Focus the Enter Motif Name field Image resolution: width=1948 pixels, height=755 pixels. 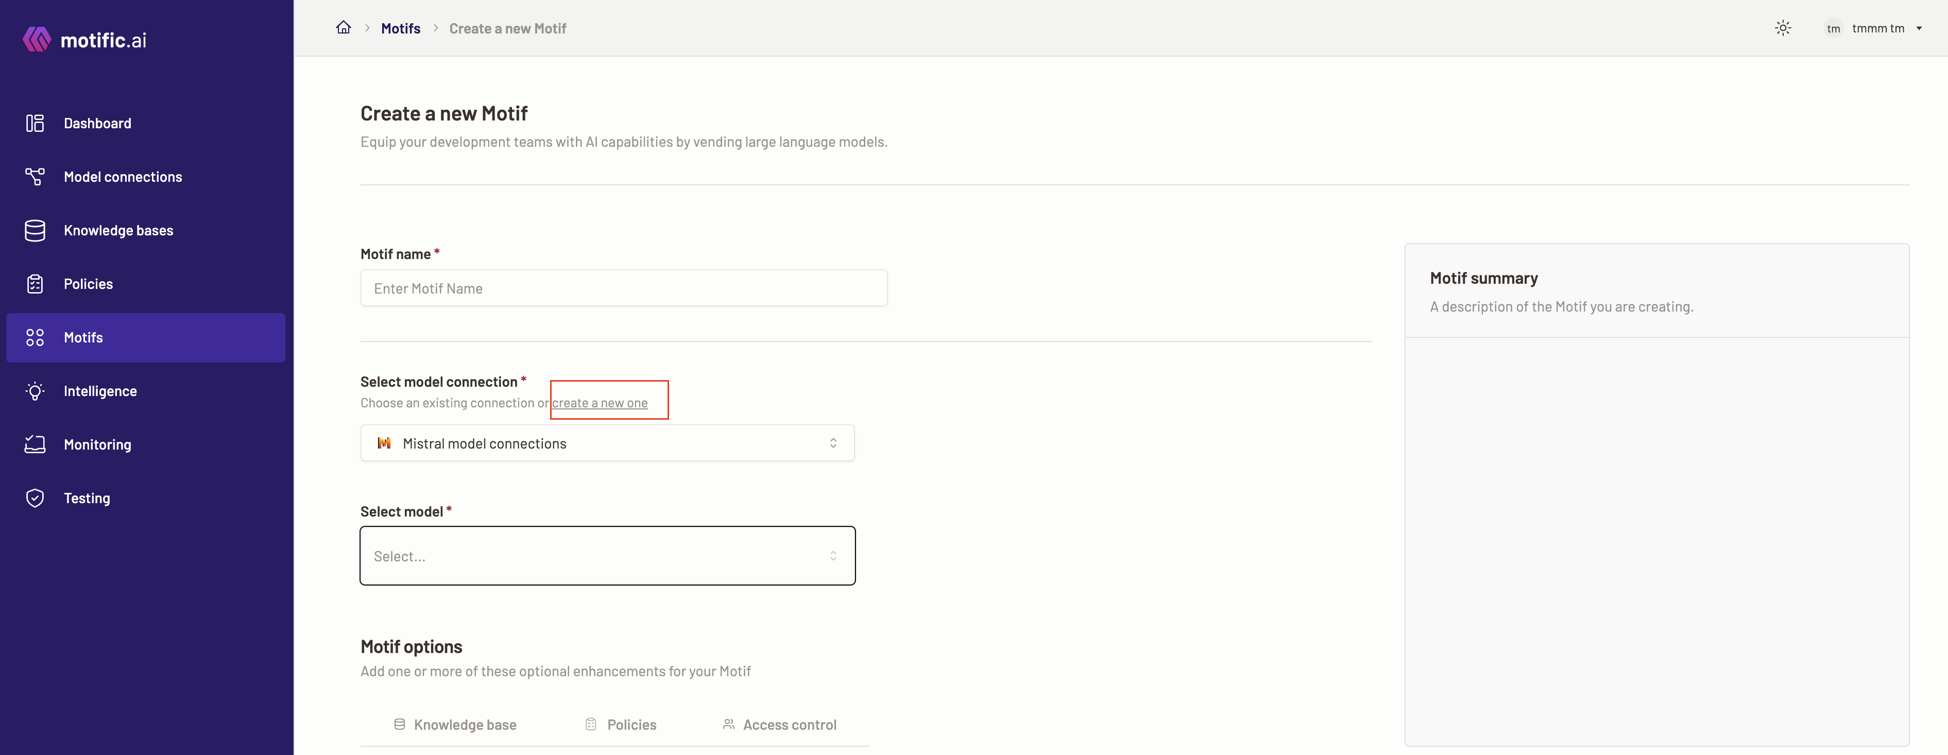tap(624, 288)
